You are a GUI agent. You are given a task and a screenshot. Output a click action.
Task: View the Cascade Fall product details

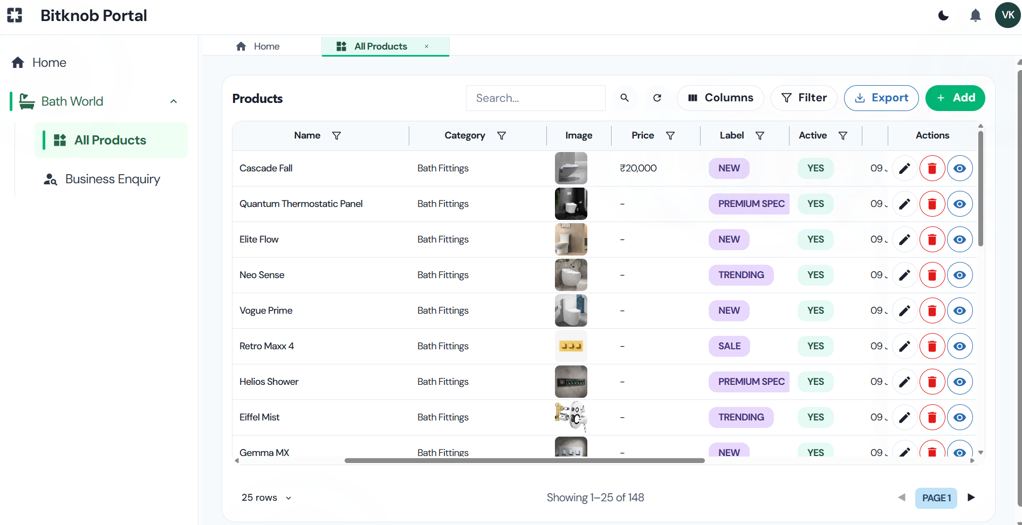pos(959,168)
